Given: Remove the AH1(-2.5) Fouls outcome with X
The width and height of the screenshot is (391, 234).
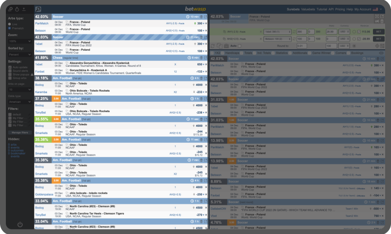Looking at the screenshot, I should click(261, 32).
